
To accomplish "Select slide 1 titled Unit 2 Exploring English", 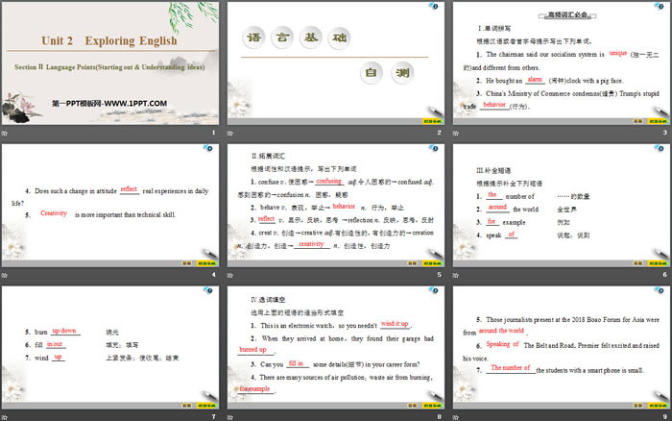I will (x=110, y=63).
